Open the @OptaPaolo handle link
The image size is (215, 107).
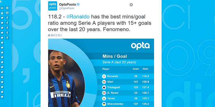[x=67, y=8]
